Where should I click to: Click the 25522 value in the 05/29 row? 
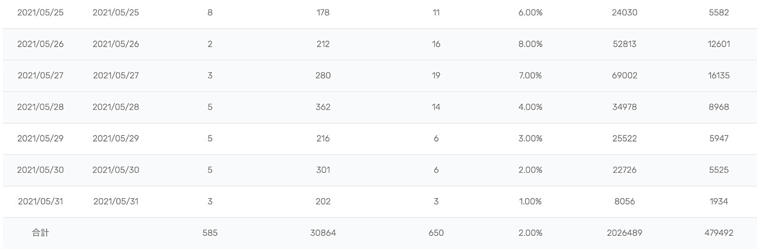pos(625,139)
